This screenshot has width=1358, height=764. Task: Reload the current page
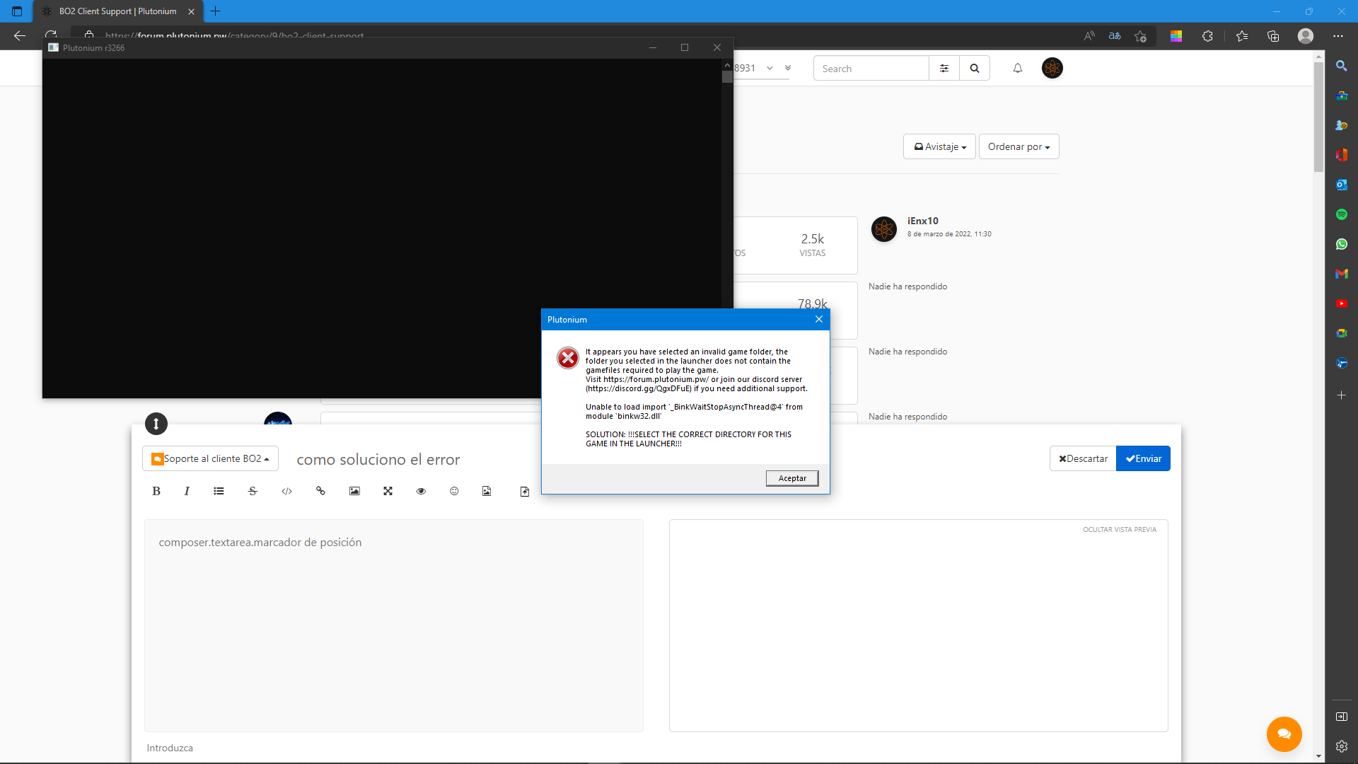pos(51,36)
